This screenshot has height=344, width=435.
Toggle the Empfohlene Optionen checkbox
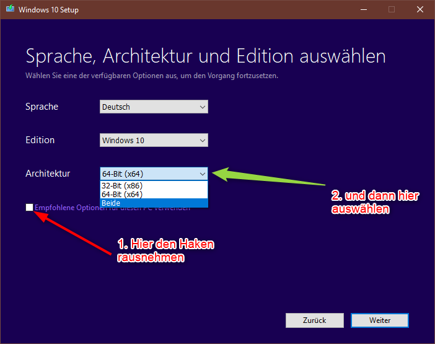(x=29, y=207)
